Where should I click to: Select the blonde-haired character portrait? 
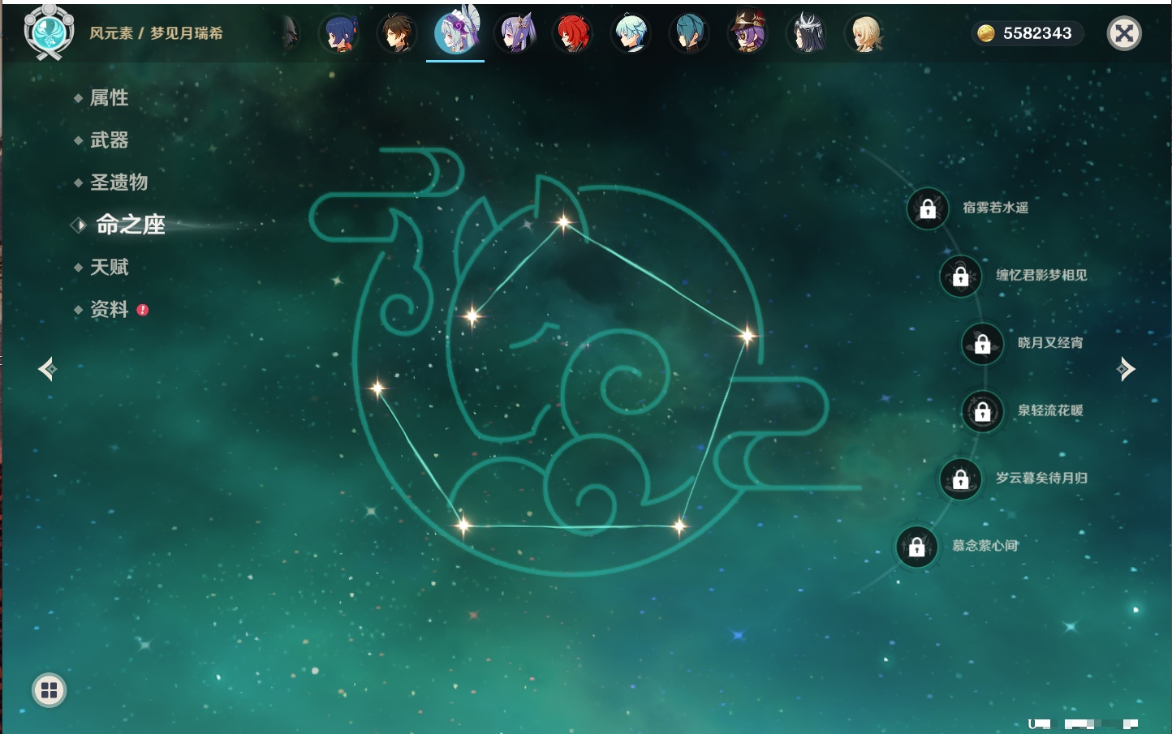(865, 34)
